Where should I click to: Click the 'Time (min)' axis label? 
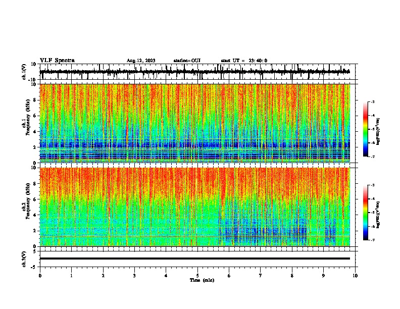pyautogui.click(x=202, y=280)
